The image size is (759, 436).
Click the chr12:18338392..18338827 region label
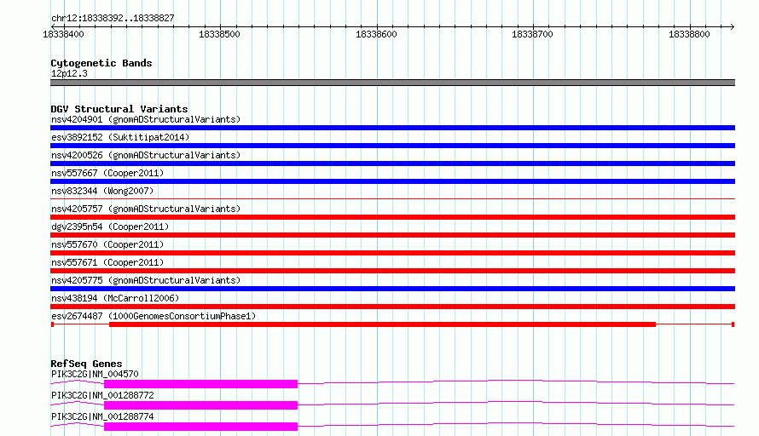coord(113,18)
